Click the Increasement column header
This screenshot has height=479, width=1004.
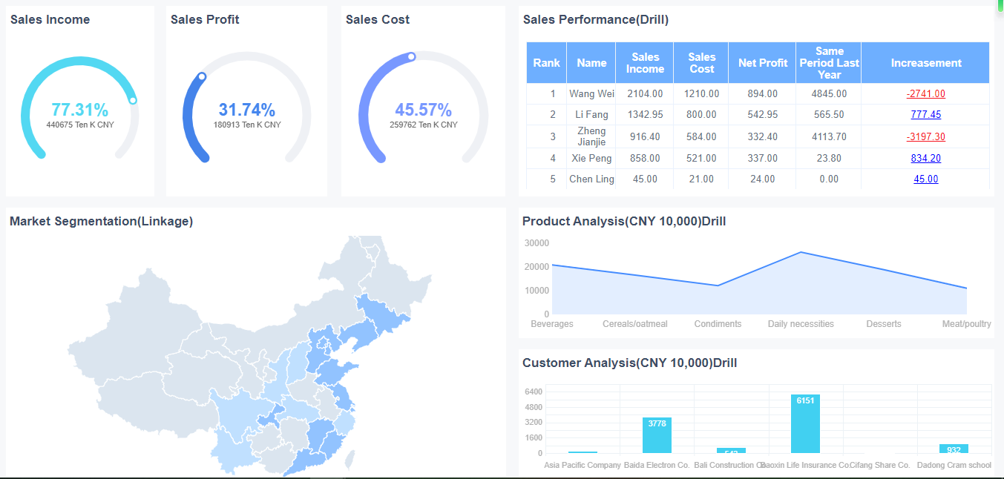coord(925,63)
